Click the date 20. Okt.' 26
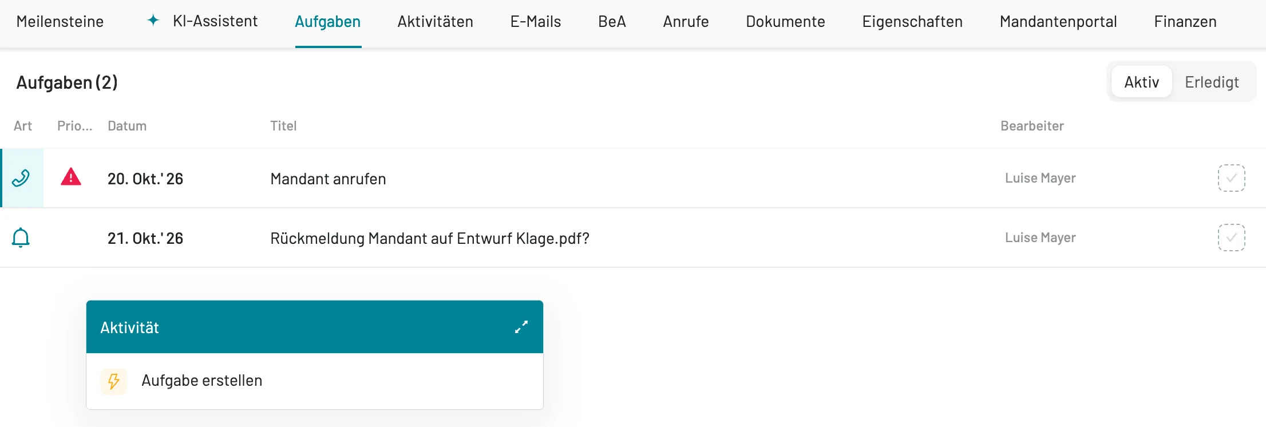Screen dimensions: 1266x427 coord(145,179)
